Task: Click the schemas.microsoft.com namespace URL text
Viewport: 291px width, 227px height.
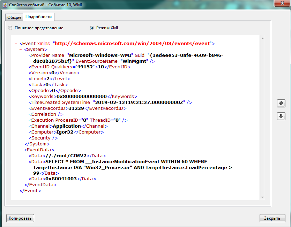Action: click(x=132, y=43)
